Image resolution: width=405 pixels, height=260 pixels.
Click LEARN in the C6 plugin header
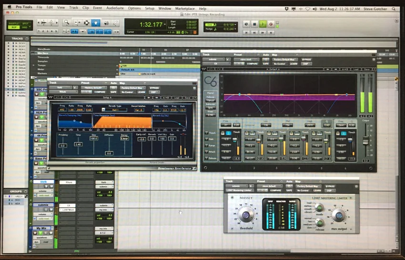[294, 64]
